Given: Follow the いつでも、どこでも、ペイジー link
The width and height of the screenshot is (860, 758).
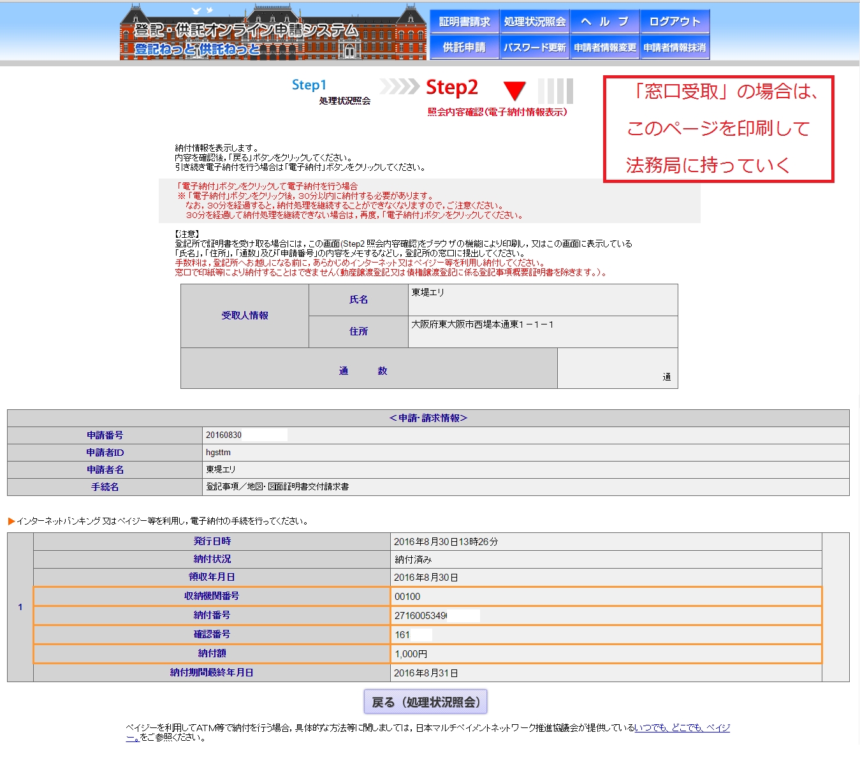Looking at the screenshot, I should (682, 727).
